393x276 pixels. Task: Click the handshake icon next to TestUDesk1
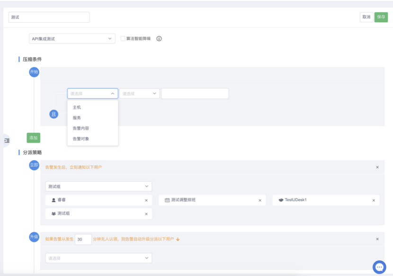coord(281,200)
